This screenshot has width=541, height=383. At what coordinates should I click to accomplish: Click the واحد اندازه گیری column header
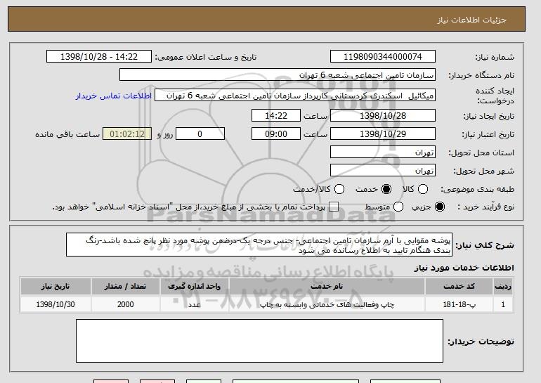pyautogui.click(x=194, y=287)
